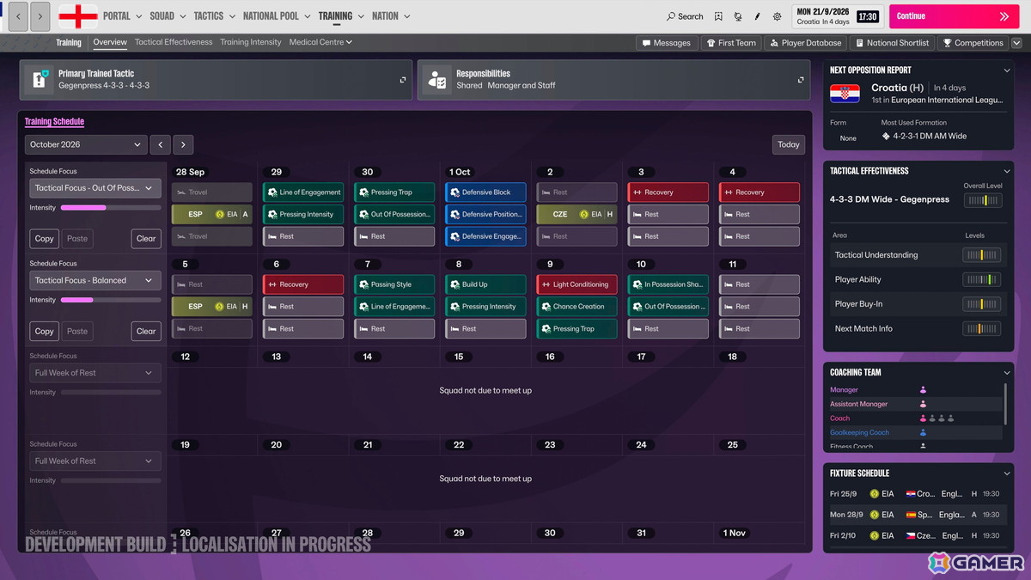1031x580 pixels.
Task: Switch to Training Intensity tab
Action: (250, 42)
